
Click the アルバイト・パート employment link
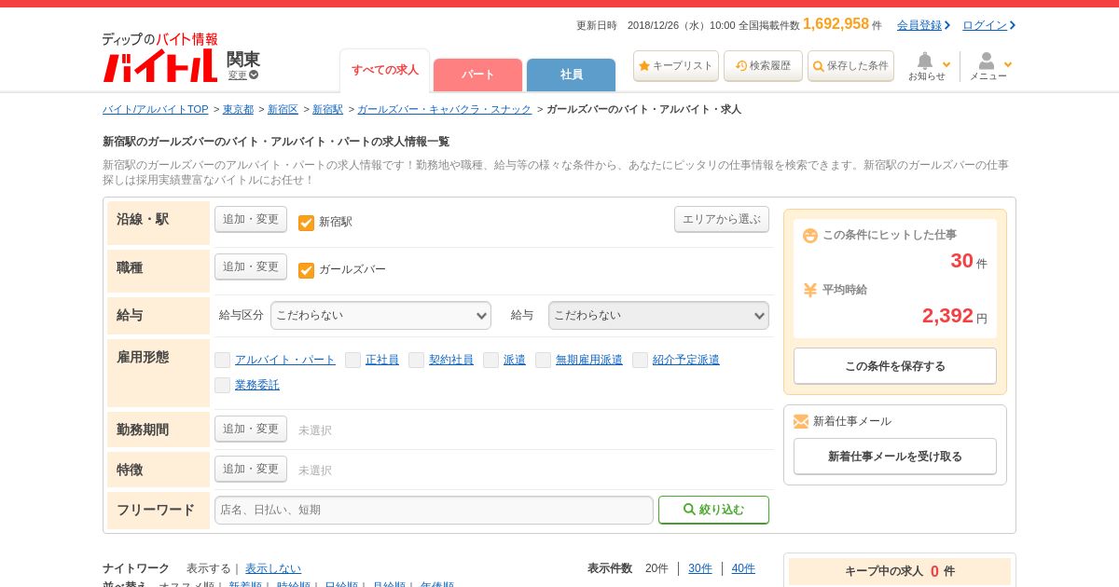285,360
